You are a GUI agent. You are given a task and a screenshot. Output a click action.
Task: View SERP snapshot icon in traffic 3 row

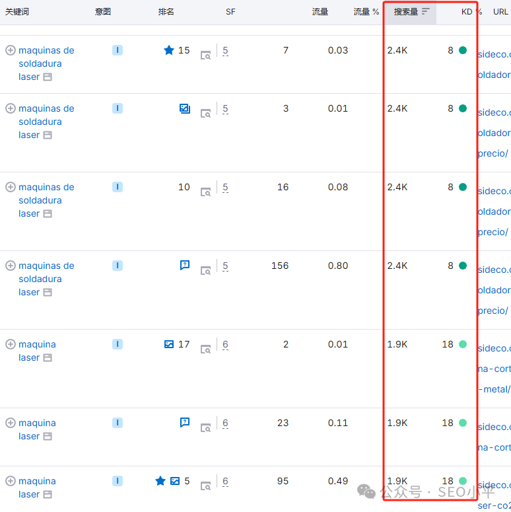(205, 114)
